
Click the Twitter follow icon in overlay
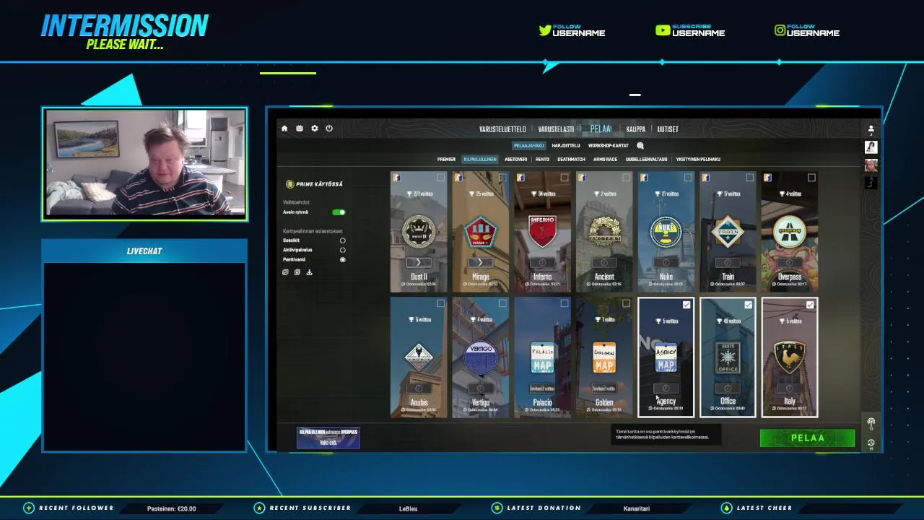coord(545,30)
